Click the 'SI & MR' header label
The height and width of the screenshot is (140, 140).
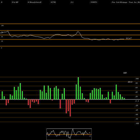(x=15, y=2)
